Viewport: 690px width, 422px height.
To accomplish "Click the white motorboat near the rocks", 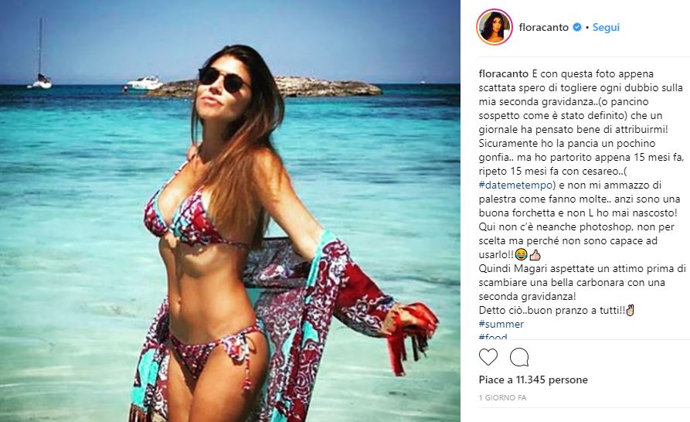I will 144,83.
